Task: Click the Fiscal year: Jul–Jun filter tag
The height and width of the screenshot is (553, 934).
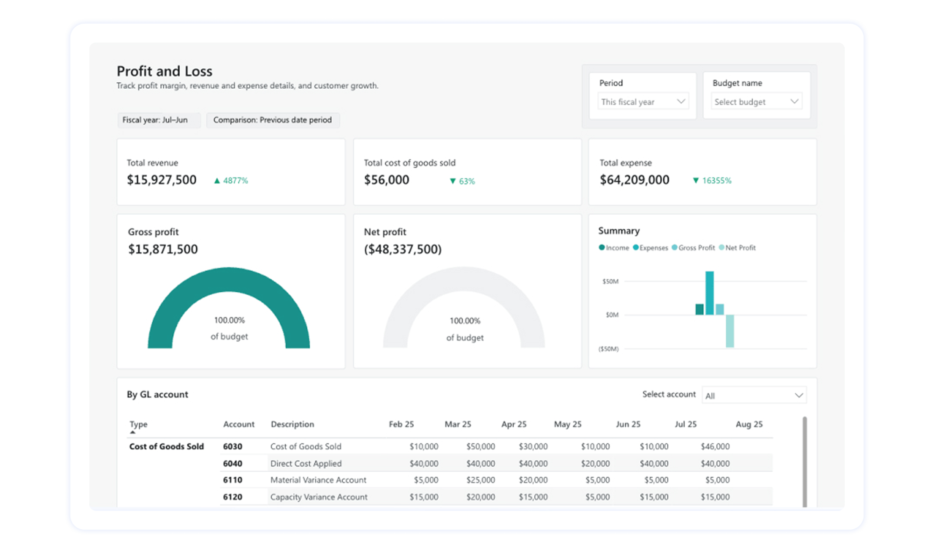Action: pos(159,120)
